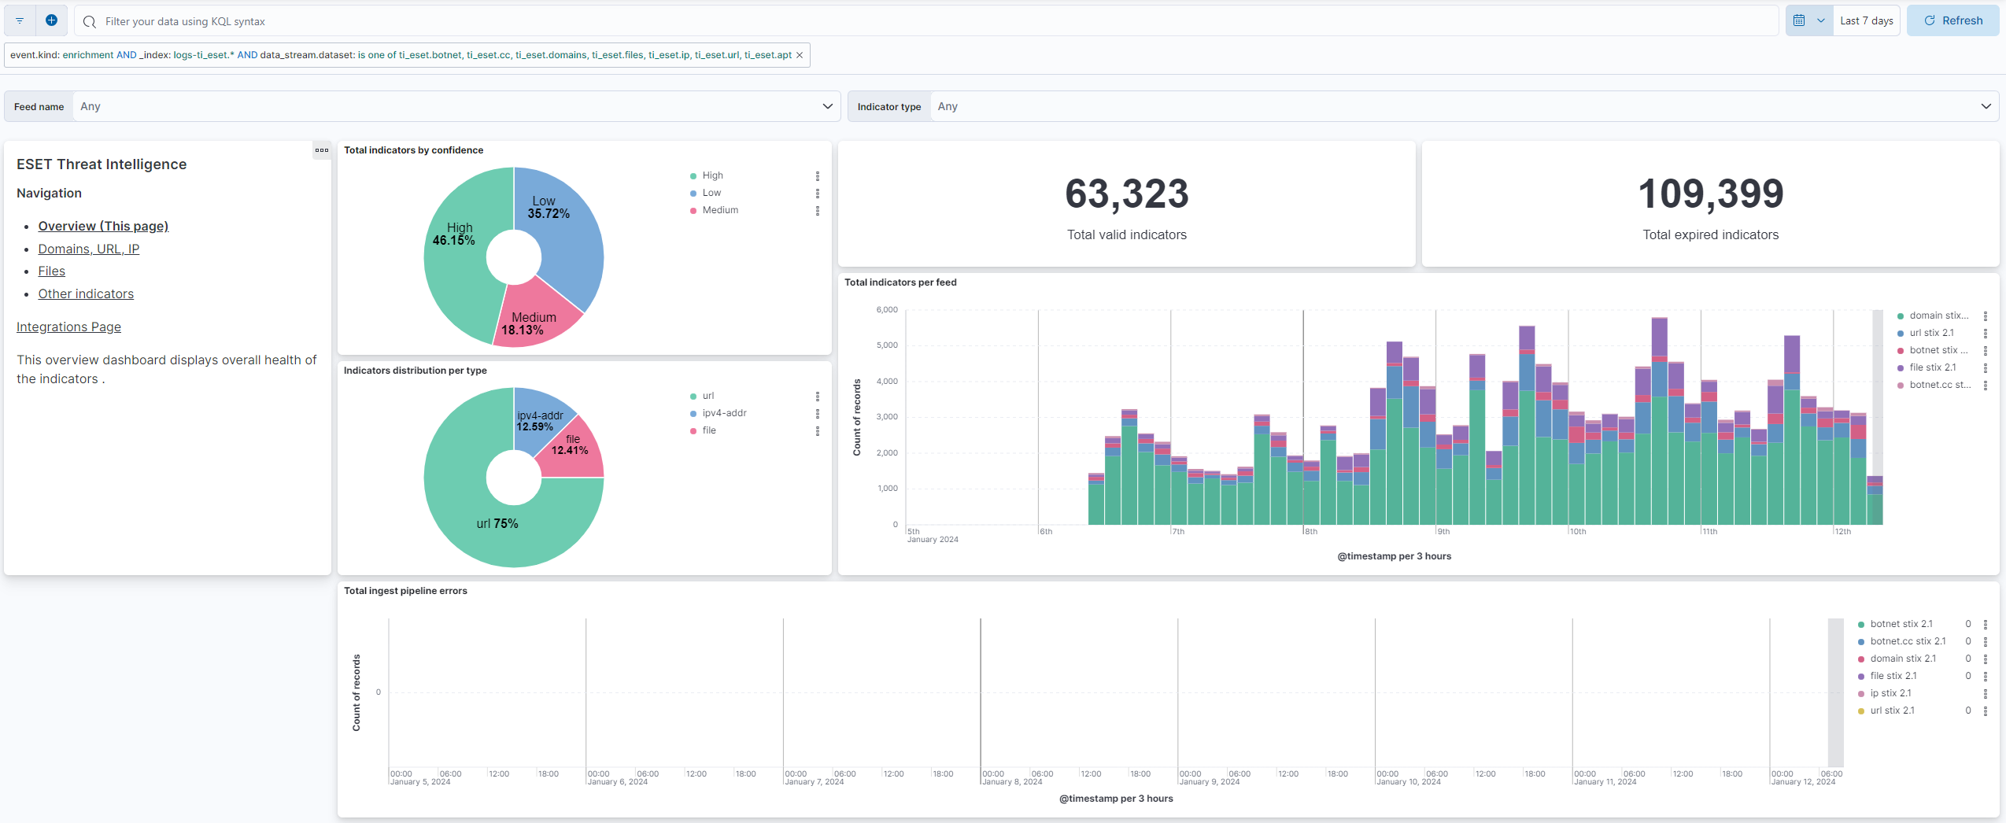This screenshot has height=823, width=2006.
Task: Open the filter options icon at top left
Action: 19,20
